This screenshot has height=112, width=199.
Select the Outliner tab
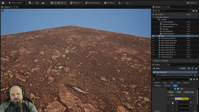point(157,7)
